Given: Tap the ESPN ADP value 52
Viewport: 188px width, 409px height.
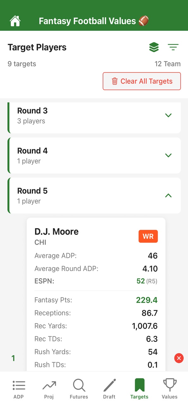Looking at the screenshot, I should click(x=141, y=281).
